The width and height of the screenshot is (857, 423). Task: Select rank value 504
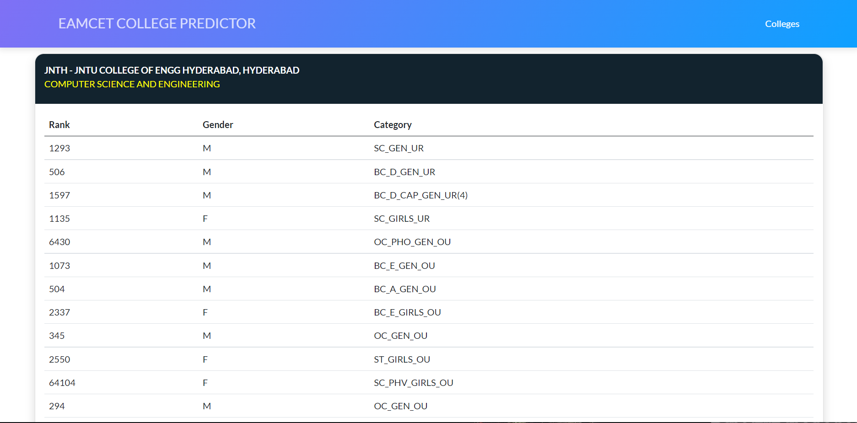(57, 289)
